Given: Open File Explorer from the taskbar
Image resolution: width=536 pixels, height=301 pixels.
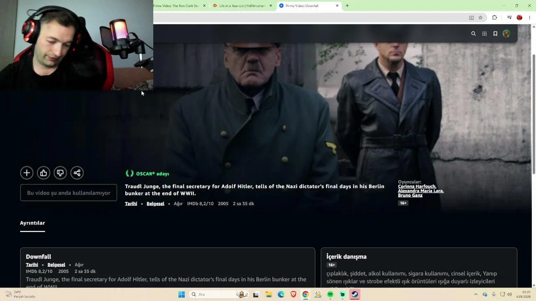Looking at the screenshot, I should (x=269, y=295).
